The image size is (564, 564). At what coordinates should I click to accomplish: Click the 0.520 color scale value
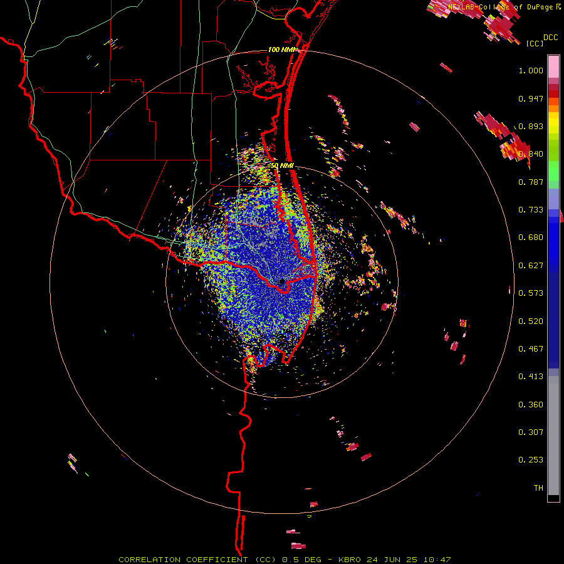(x=531, y=321)
